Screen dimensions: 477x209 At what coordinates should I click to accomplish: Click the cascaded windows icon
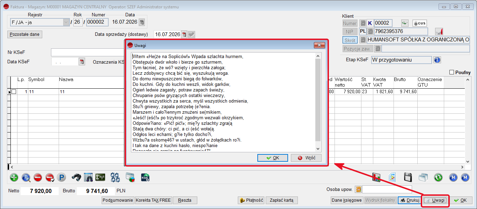[423, 177]
